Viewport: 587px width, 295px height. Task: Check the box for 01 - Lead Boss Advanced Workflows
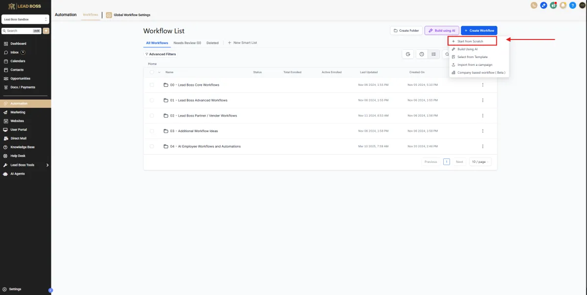coord(152,100)
